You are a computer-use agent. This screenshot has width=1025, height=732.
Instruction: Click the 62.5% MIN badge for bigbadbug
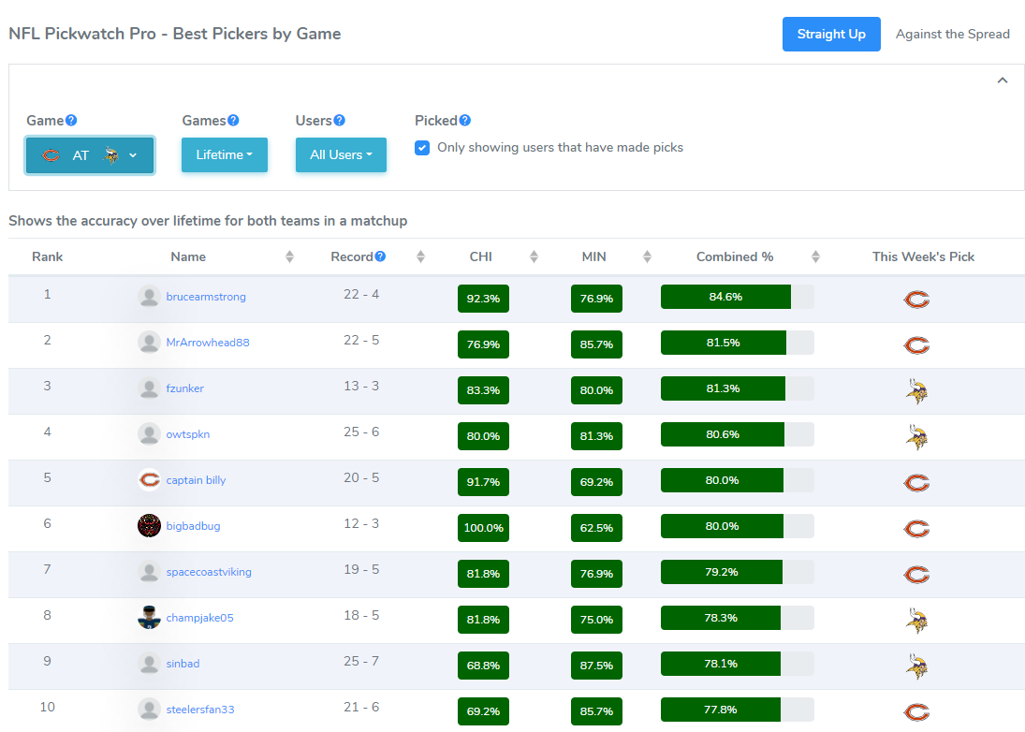coord(596,528)
